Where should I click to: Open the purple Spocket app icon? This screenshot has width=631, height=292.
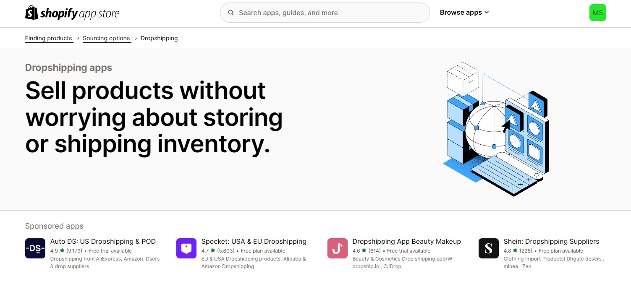click(x=186, y=248)
